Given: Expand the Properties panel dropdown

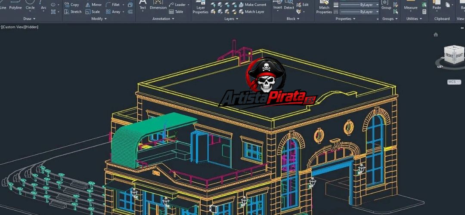Looking at the screenshot, I should 345,18.
